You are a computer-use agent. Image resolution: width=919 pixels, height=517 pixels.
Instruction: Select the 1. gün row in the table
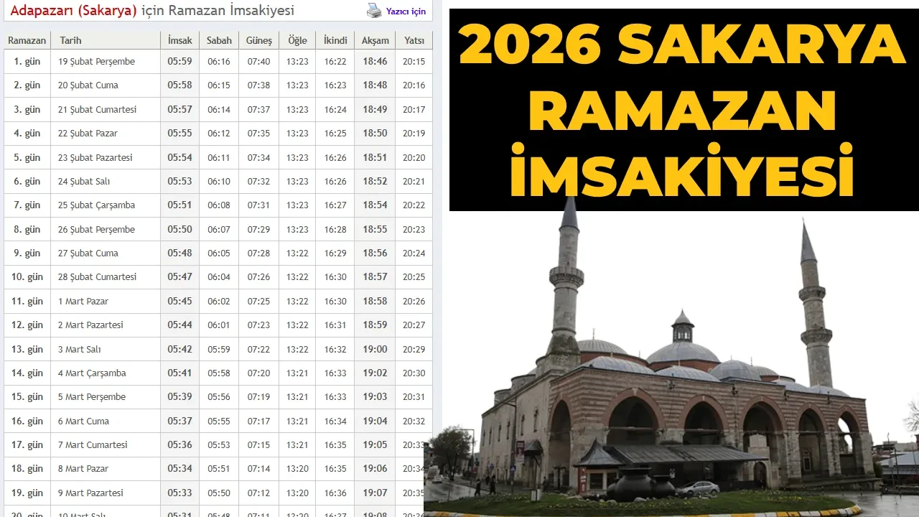(27, 61)
